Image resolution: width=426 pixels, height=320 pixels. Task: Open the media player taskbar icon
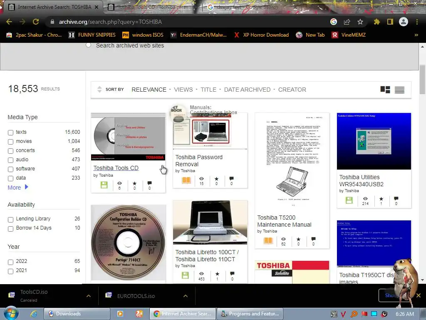[x=120, y=314]
